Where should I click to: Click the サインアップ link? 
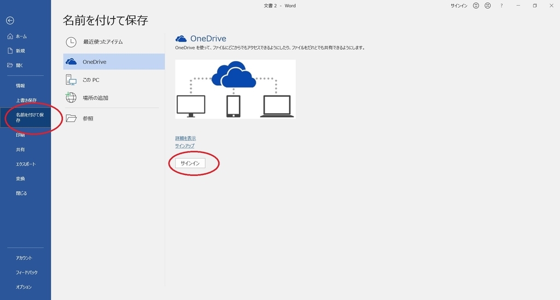pos(185,146)
